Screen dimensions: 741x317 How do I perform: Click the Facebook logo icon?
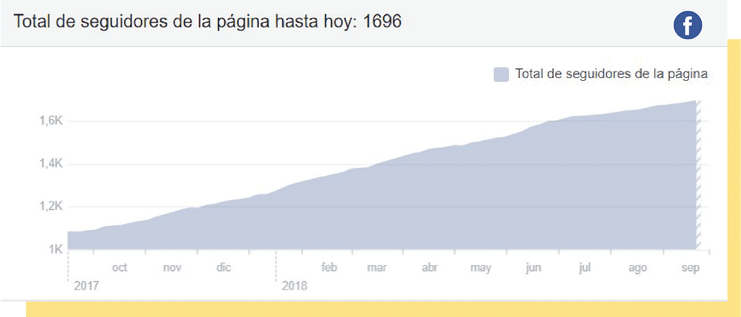coord(688,27)
